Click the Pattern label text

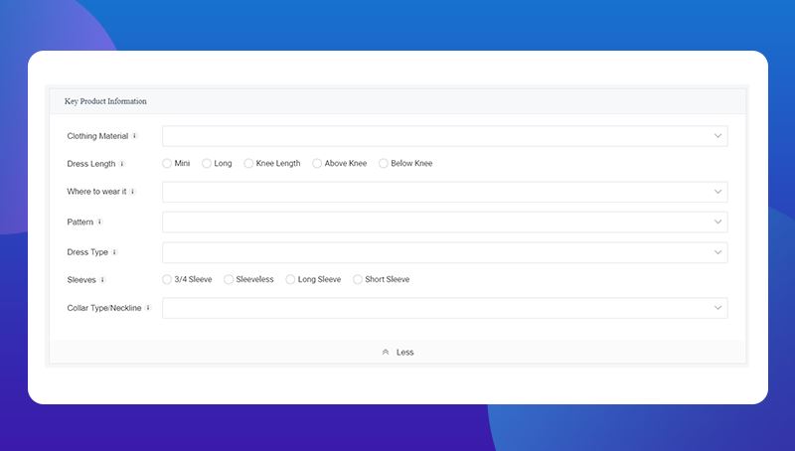click(x=80, y=222)
